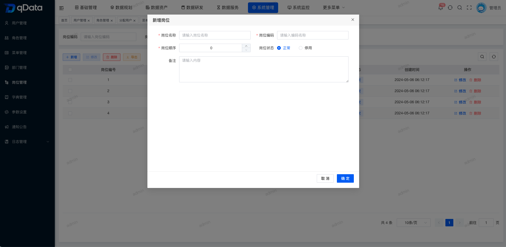Image resolution: width=506 pixels, height=247 pixels.
Task: Open the 10条/页 page size dropdown
Action: pyautogui.click(x=414, y=223)
